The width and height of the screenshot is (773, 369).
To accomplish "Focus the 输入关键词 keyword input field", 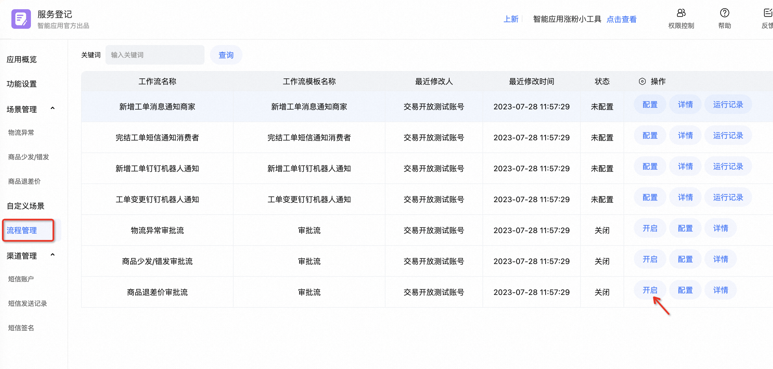I will tap(155, 55).
